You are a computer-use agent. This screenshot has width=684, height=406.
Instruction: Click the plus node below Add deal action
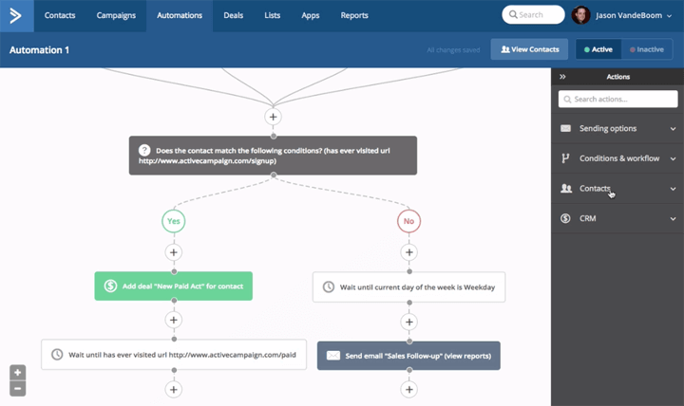(x=173, y=320)
